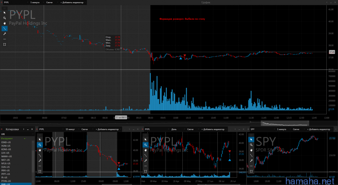
Task: Select line tool in 15-minute PYPL chart
Action: (x=40, y=155)
